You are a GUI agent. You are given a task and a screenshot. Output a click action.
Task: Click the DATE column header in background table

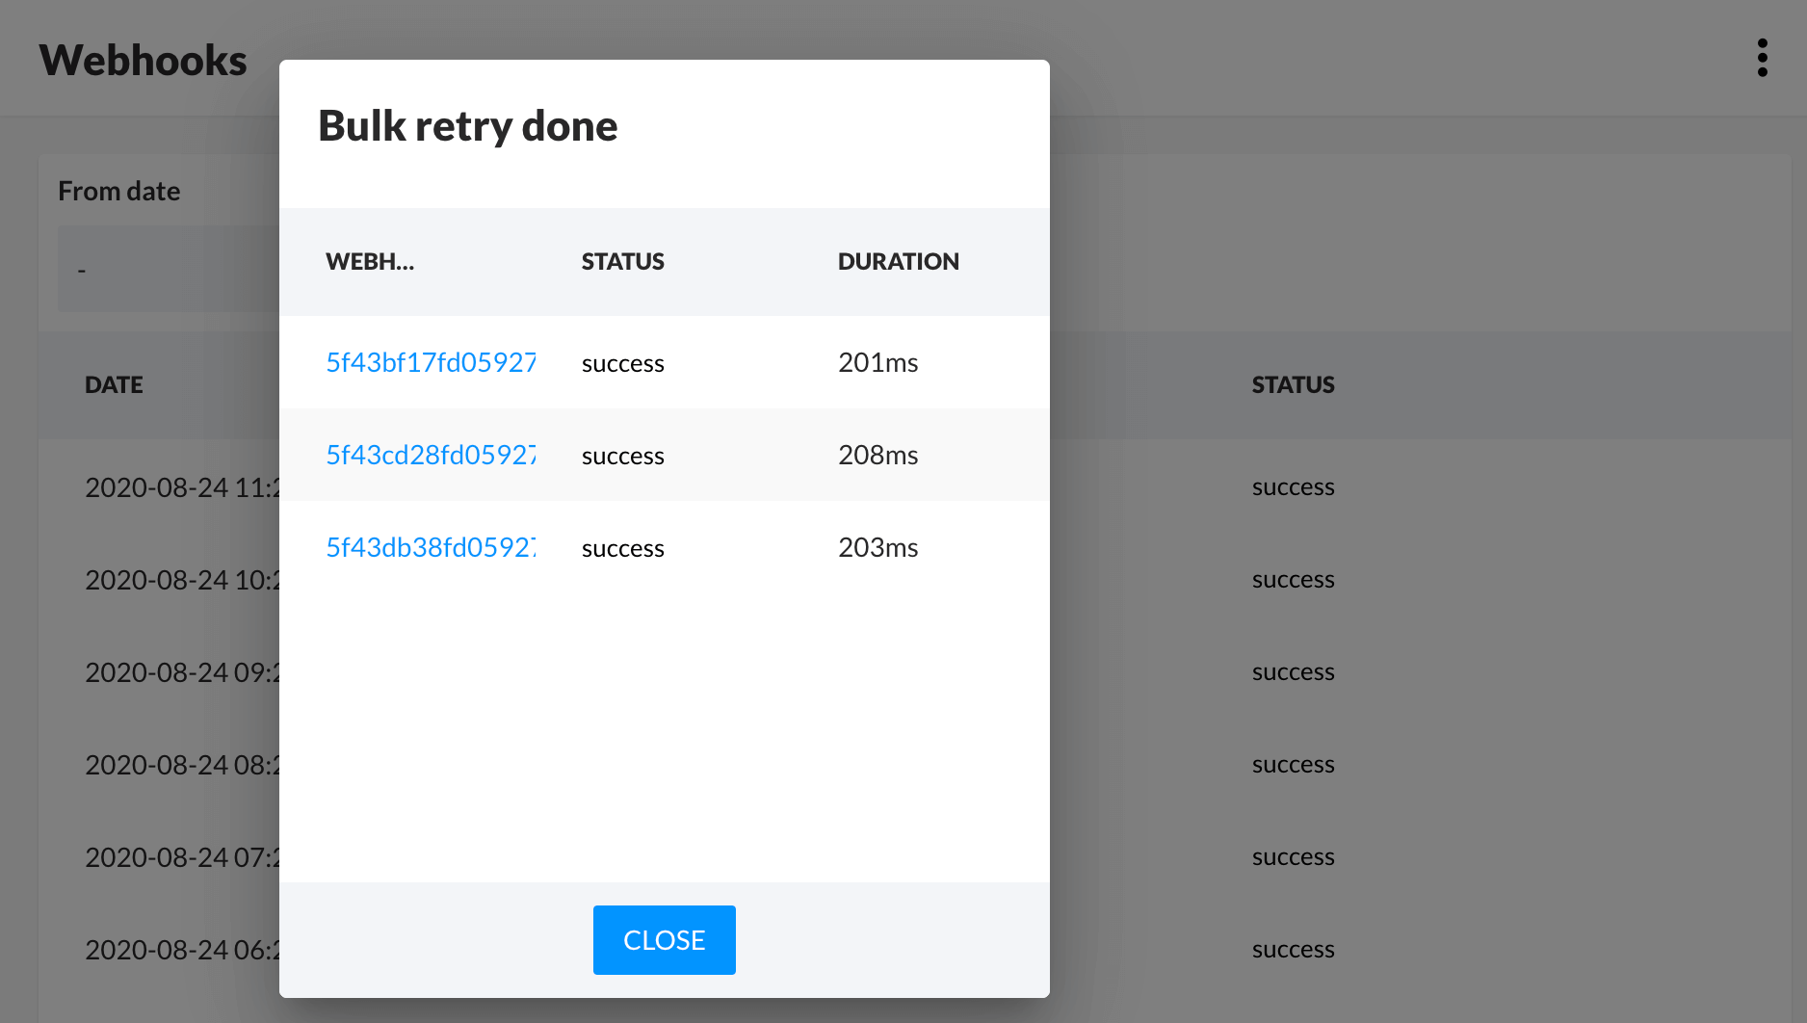click(x=114, y=384)
